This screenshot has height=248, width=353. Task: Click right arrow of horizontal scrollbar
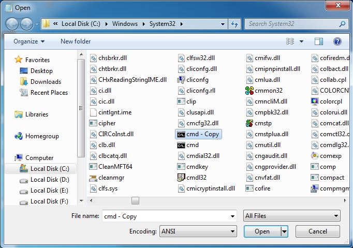point(345,200)
